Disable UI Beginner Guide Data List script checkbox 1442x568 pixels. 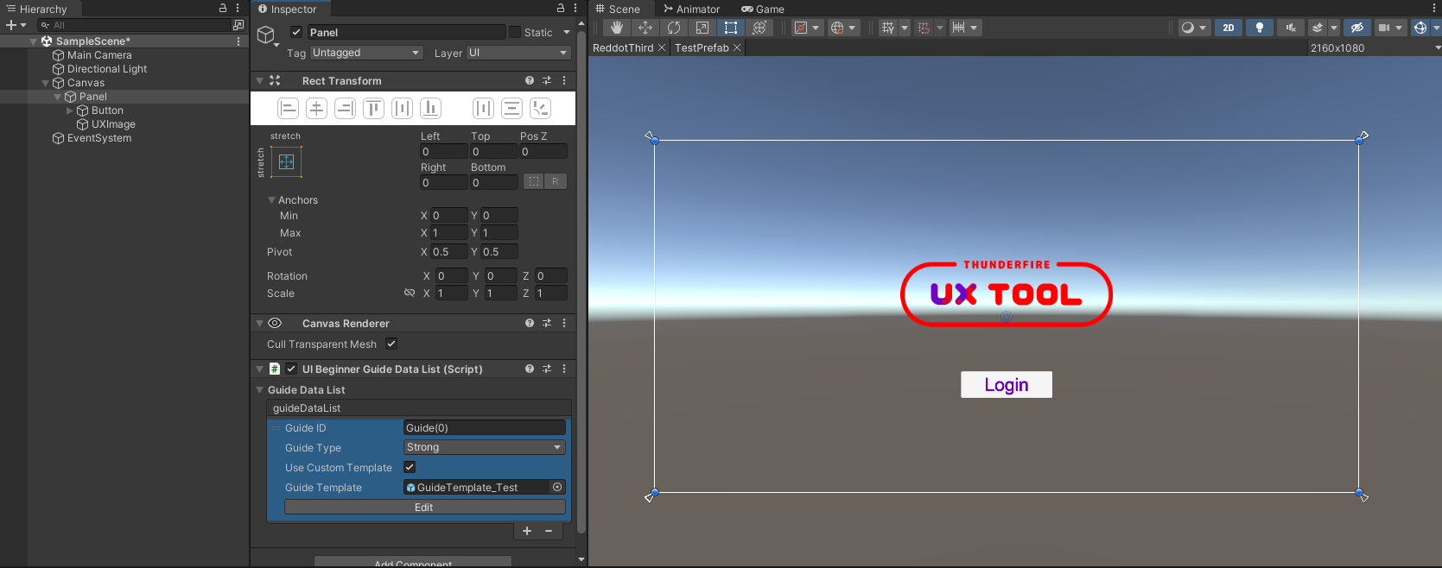(x=291, y=369)
